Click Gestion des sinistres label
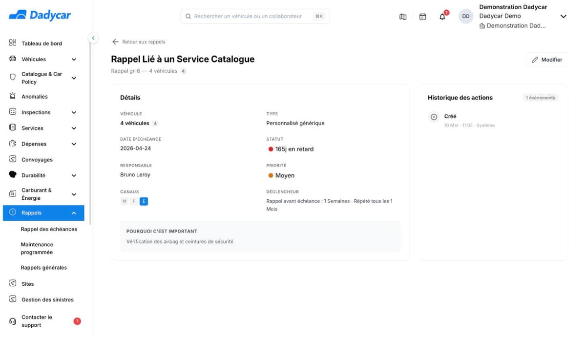 click(48, 300)
